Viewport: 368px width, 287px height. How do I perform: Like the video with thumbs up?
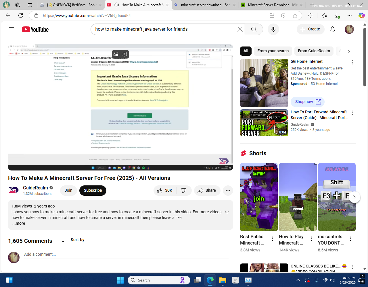pos(164,190)
